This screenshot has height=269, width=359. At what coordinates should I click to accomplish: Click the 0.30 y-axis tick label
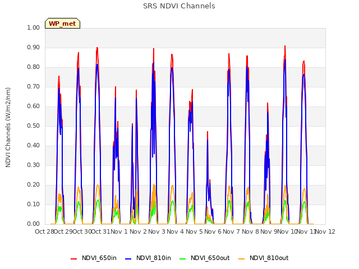pos(34,165)
